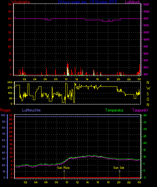Click the 985 pressure axis value

146,60
